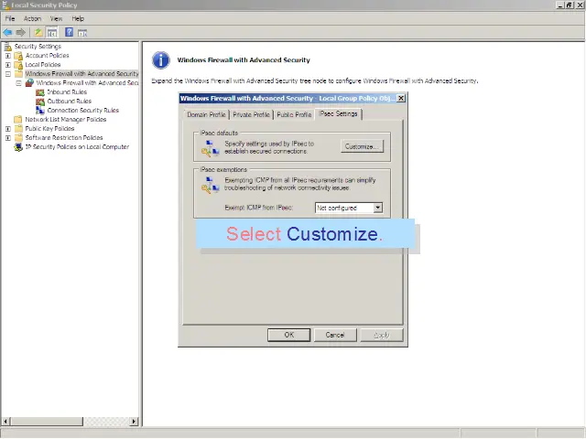Click the Apply button in dialog
586x439 pixels.
(382, 336)
